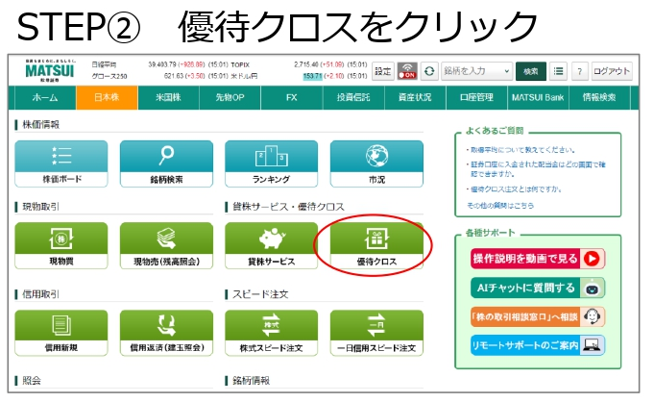Click リモートサポートのご案内 button
Screen dimensions: 654x402
coord(538,345)
